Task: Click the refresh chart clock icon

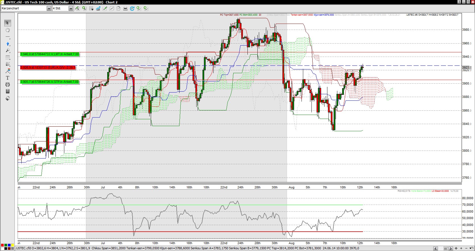Action: click(132, 9)
